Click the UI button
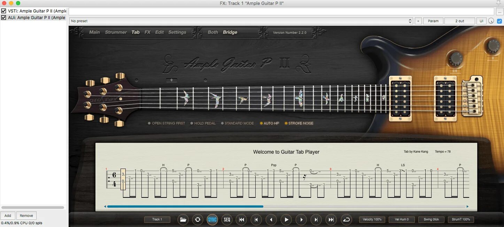Viewport: 504px width, 227px height. [481, 21]
